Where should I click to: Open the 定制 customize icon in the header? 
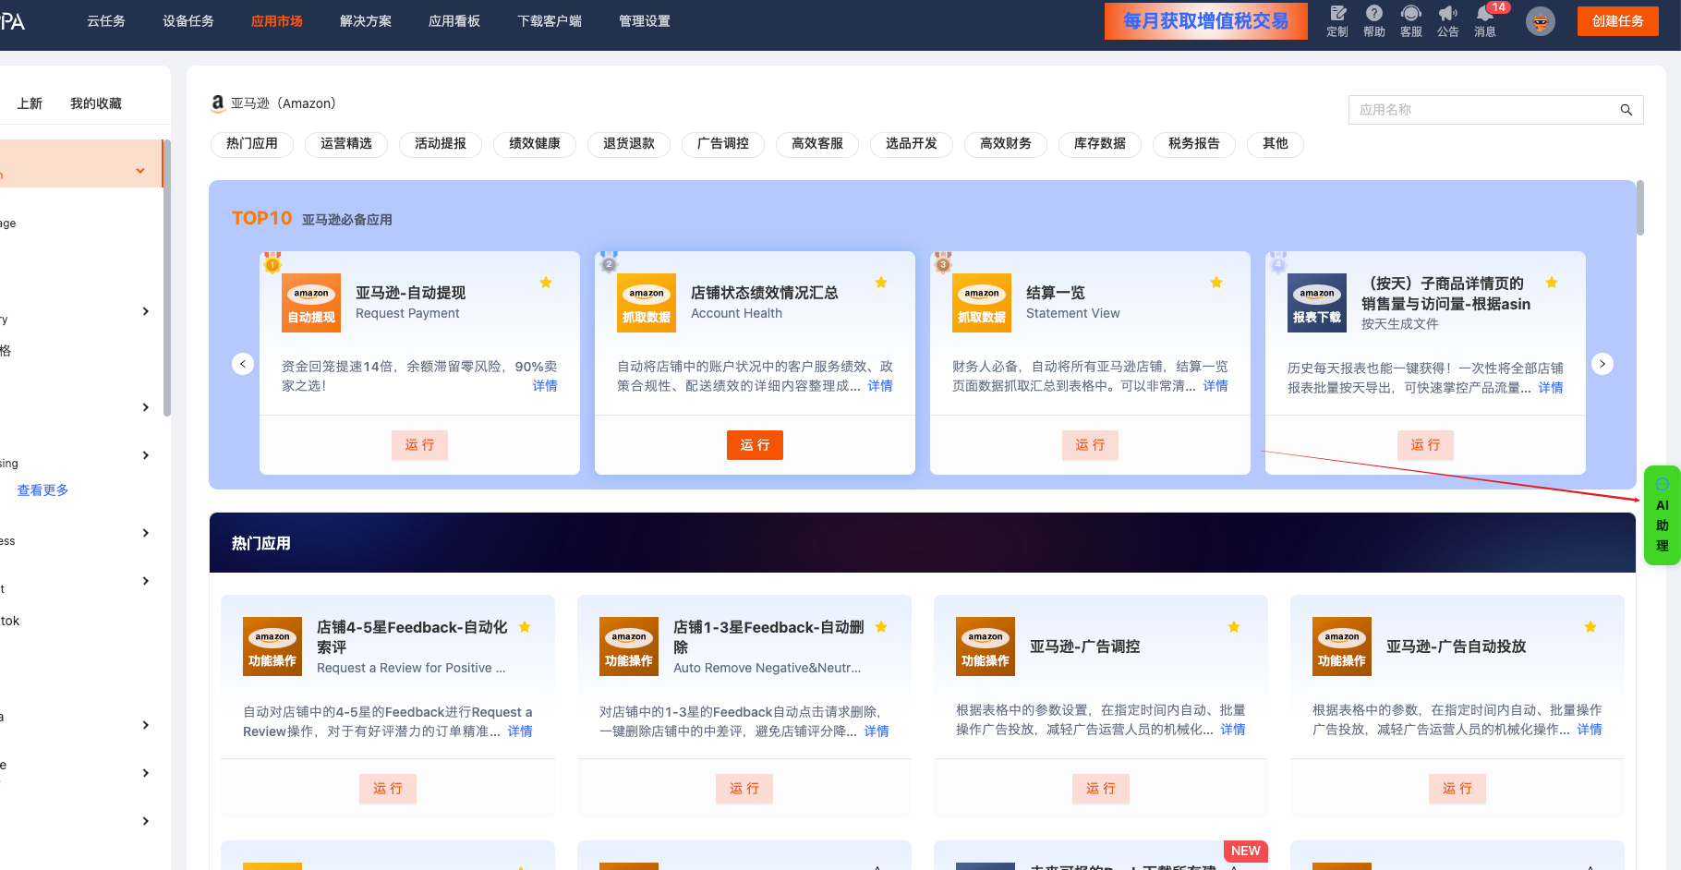tap(1337, 20)
